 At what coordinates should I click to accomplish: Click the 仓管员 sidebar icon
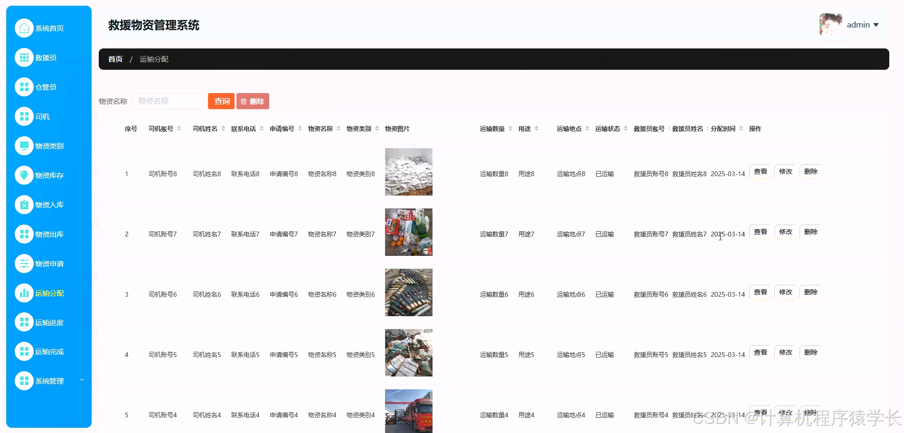click(24, 87)
